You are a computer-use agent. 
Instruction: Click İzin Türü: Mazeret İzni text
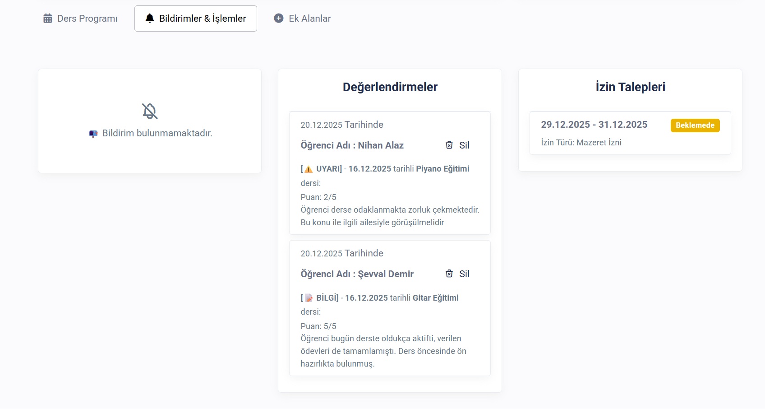pos(581,143)
